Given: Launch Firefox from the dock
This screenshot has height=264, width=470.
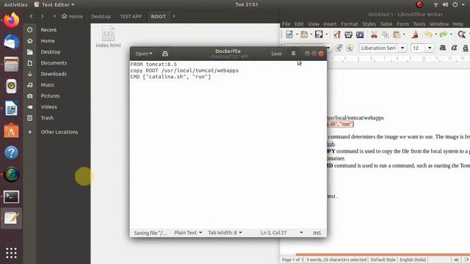Looking at the screenshot, I should [12, 21].
